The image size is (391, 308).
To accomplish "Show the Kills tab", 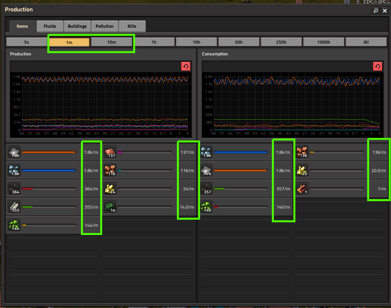I will (x=132, y=26).
